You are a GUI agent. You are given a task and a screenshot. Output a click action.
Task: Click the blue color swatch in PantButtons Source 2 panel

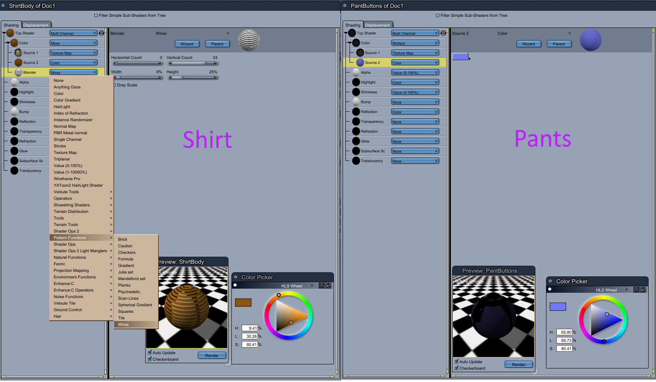click(x=460, y=57)
